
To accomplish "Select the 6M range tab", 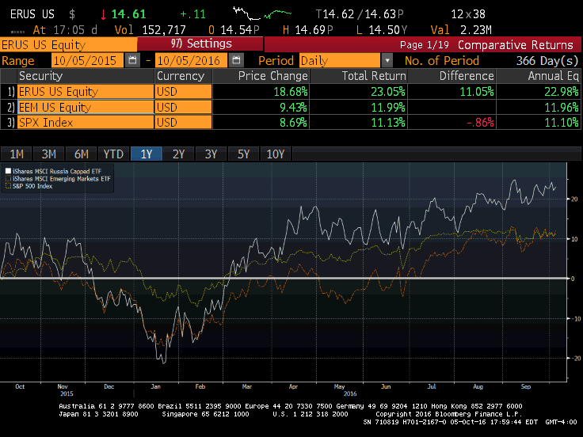I will (x=81, y=154).
